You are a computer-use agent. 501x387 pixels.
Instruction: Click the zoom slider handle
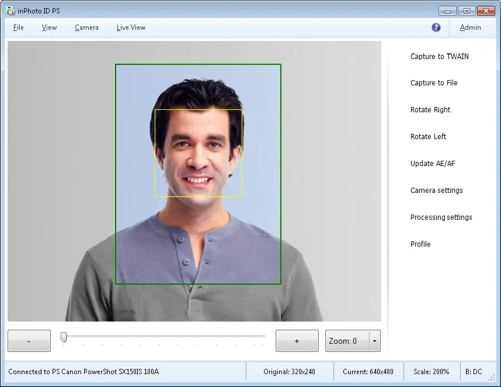pos(64,337)
